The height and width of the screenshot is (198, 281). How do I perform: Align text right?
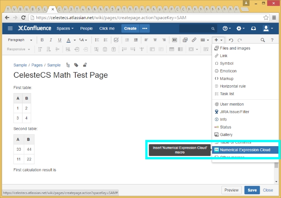[164, 40]
